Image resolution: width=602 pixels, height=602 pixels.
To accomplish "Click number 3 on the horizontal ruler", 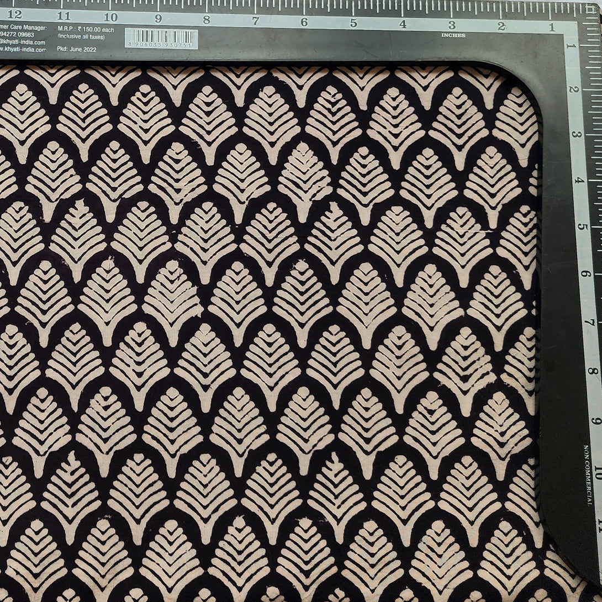I will click(x=452, y=25).
